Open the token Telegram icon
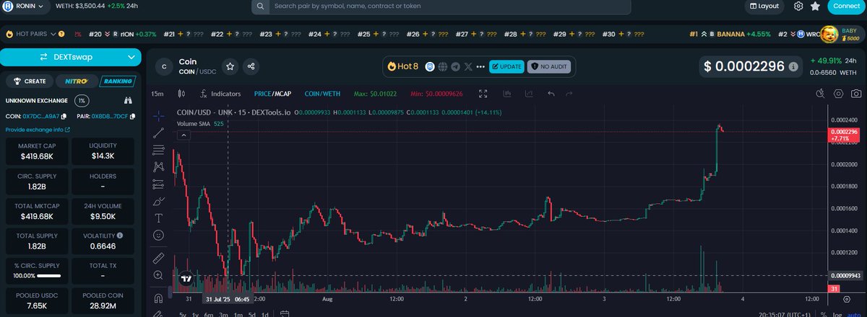867x317 pixels. click(455, 66)
